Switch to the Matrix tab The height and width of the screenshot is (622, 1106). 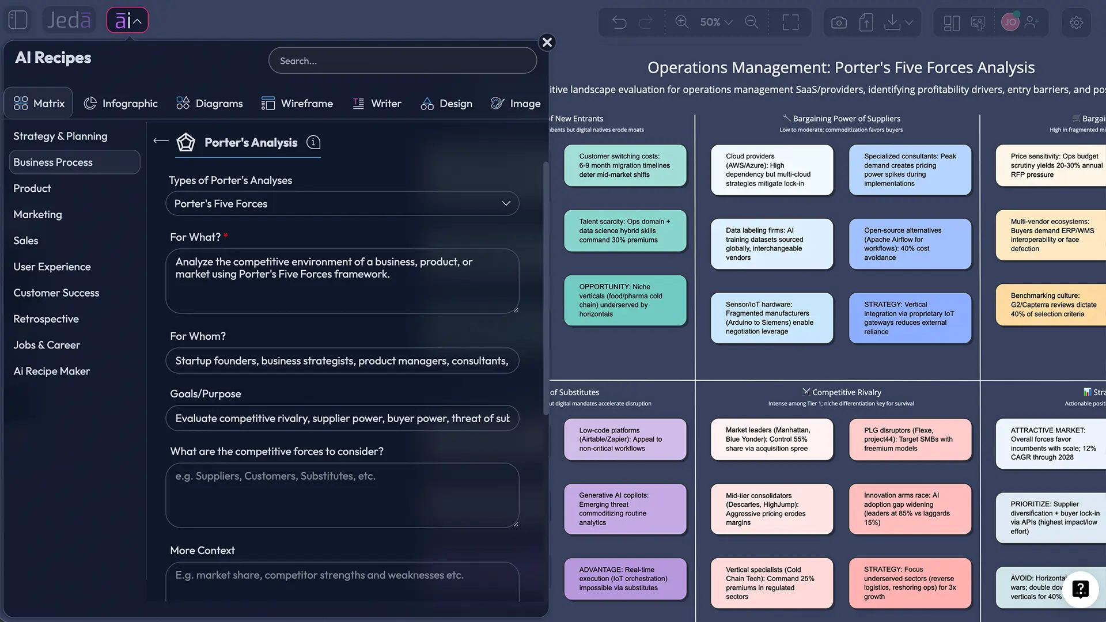point(39,104)
